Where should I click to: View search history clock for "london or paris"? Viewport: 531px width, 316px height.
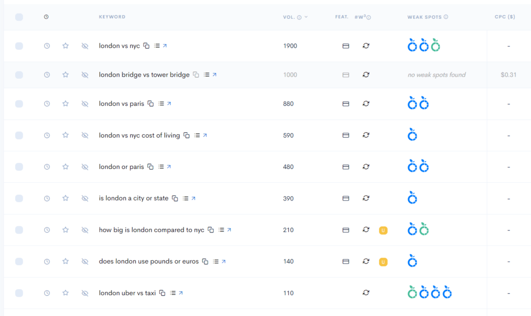(x=47, y=166)
